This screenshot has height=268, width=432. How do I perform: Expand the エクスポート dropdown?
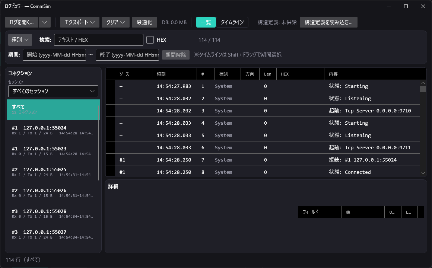[x=80, y=22]
